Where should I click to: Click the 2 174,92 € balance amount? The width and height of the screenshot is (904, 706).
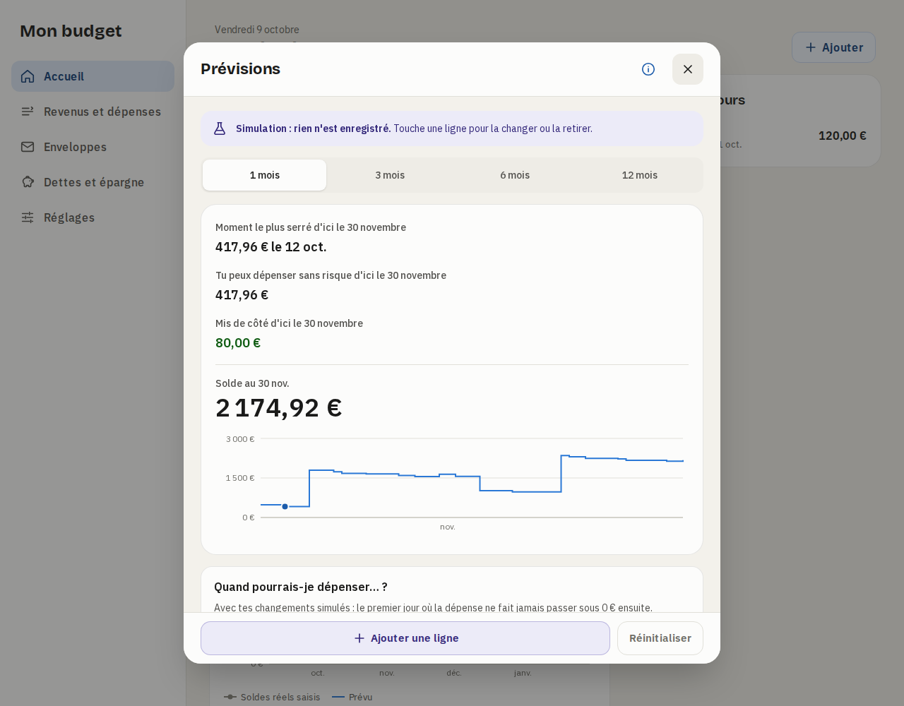pyautogui.click(x=279, y=408)
